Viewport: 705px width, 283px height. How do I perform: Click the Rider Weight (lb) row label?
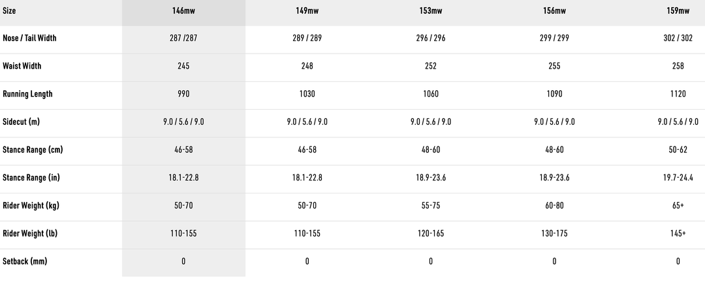coord(30,234)
